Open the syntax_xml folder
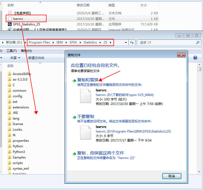Viewport: 203px width, 190px height. [18, 168]
